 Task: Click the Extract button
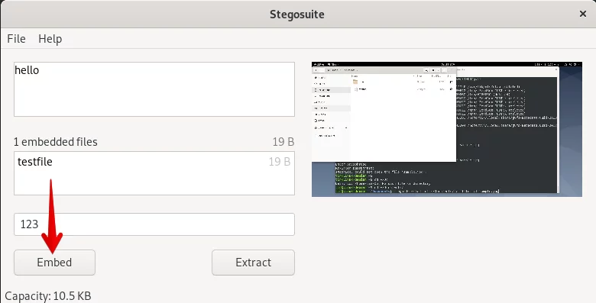253,263
